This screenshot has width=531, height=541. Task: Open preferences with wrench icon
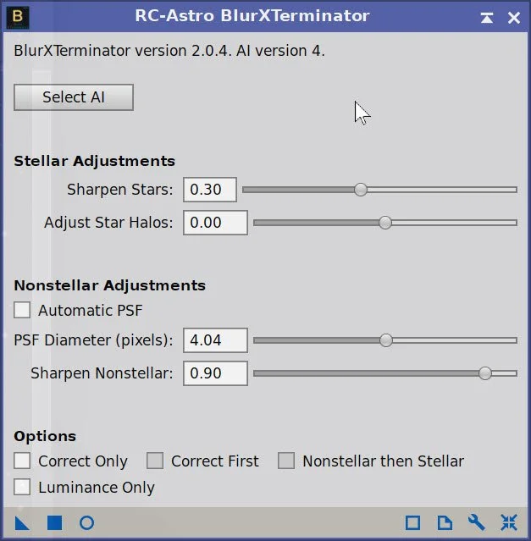point(477,522)
